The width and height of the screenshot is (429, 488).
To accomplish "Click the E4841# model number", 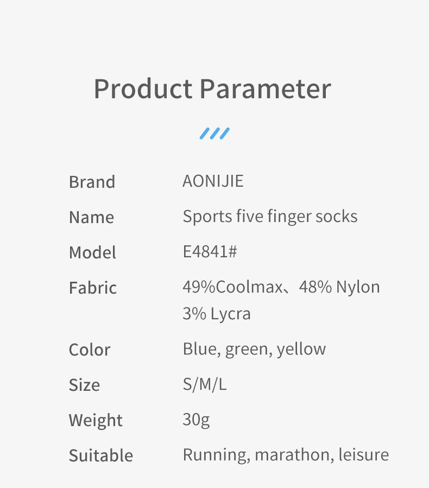I will point(210,252).
